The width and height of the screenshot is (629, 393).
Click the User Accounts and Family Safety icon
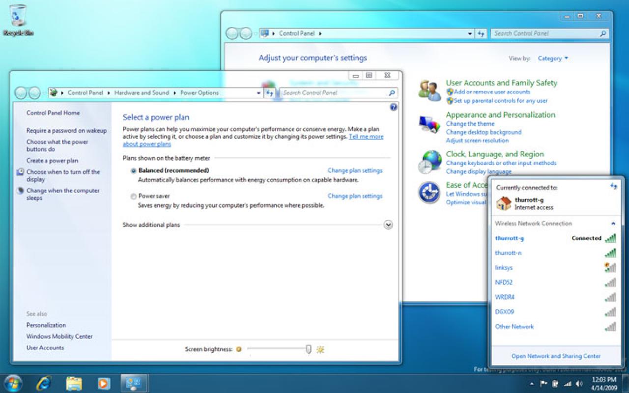point(429,91)
